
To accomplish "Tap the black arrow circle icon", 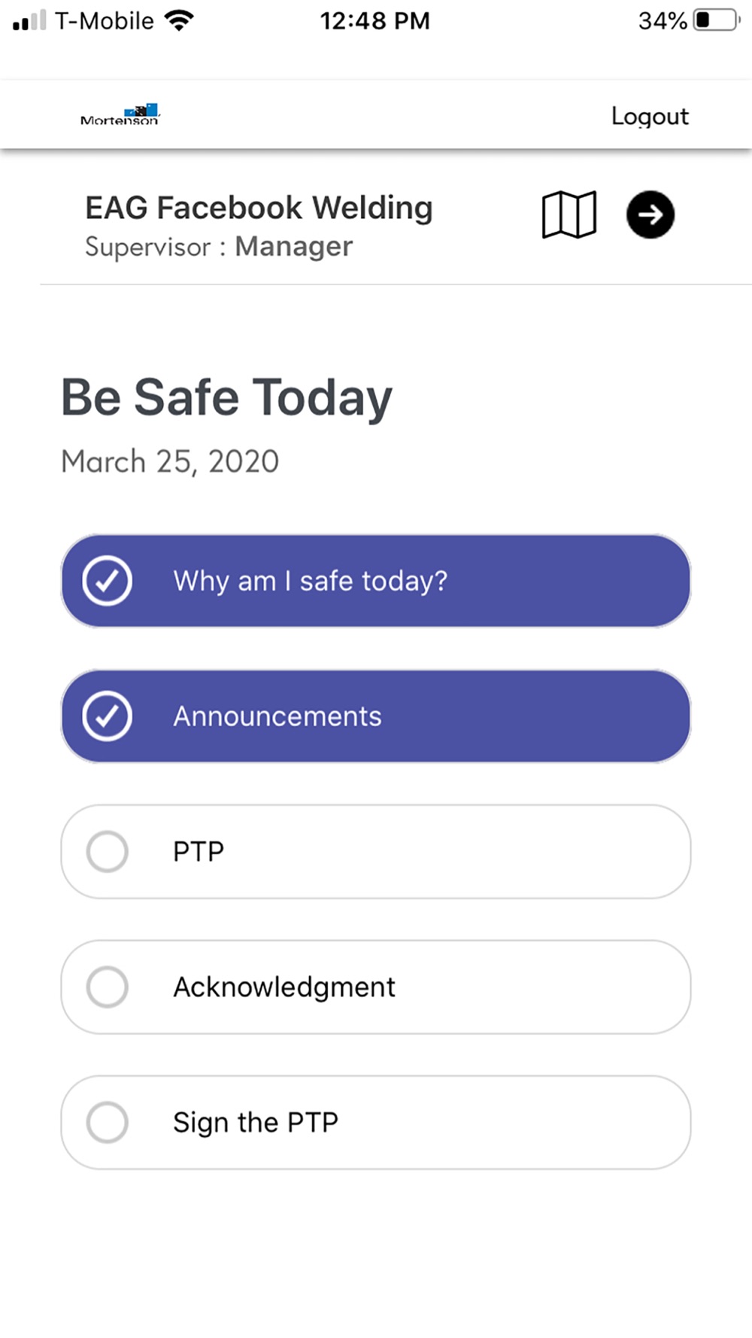I will coord(650,214).
